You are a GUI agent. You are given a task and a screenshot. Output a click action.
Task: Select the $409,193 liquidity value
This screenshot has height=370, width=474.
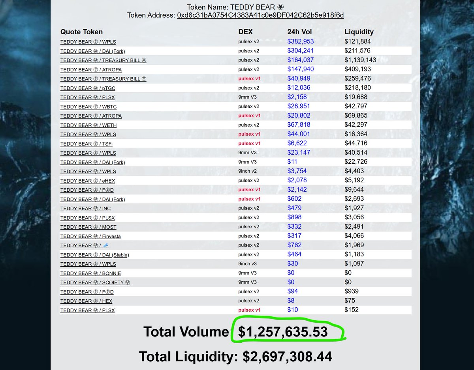358,69
